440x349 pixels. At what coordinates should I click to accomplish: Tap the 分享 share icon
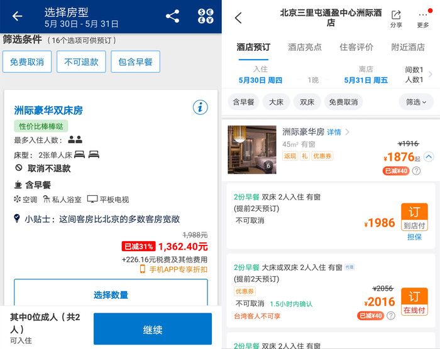coord(396,18)
